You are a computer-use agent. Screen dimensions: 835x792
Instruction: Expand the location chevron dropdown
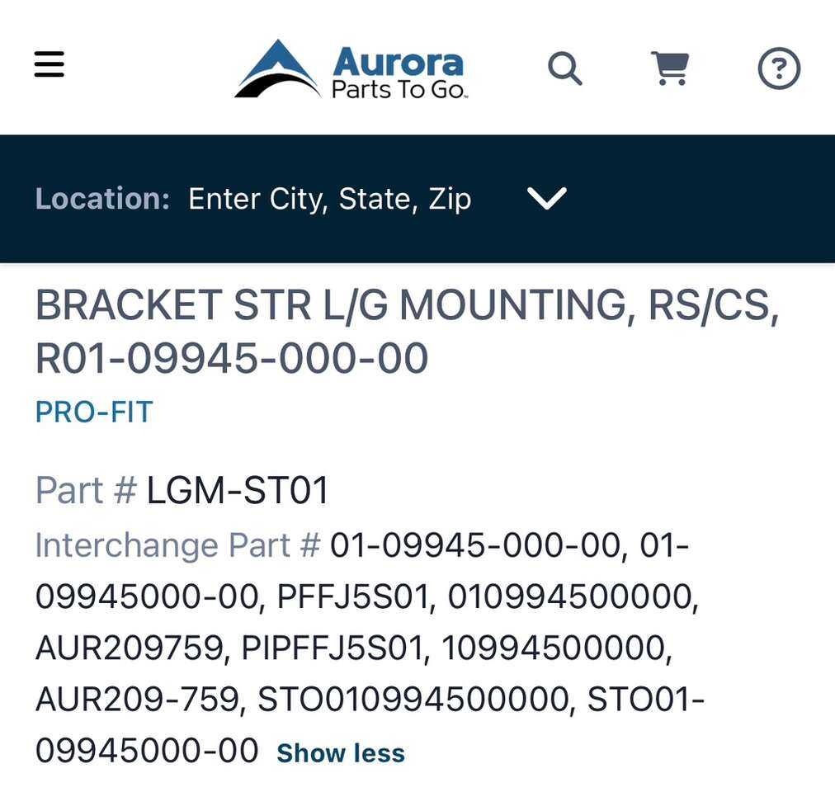coord(547,198)
